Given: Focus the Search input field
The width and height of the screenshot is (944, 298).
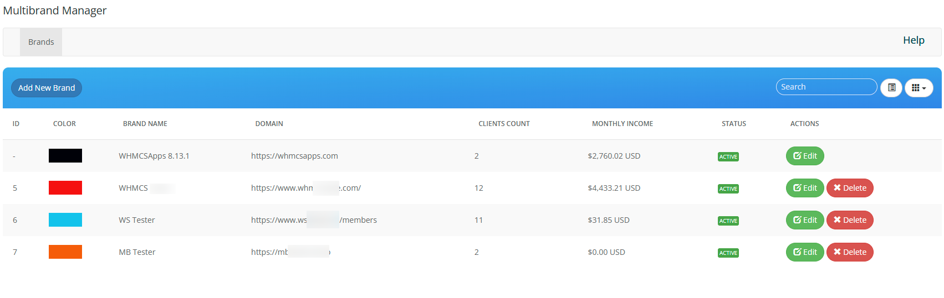Looking at the screenshot, I should (826, 87).
